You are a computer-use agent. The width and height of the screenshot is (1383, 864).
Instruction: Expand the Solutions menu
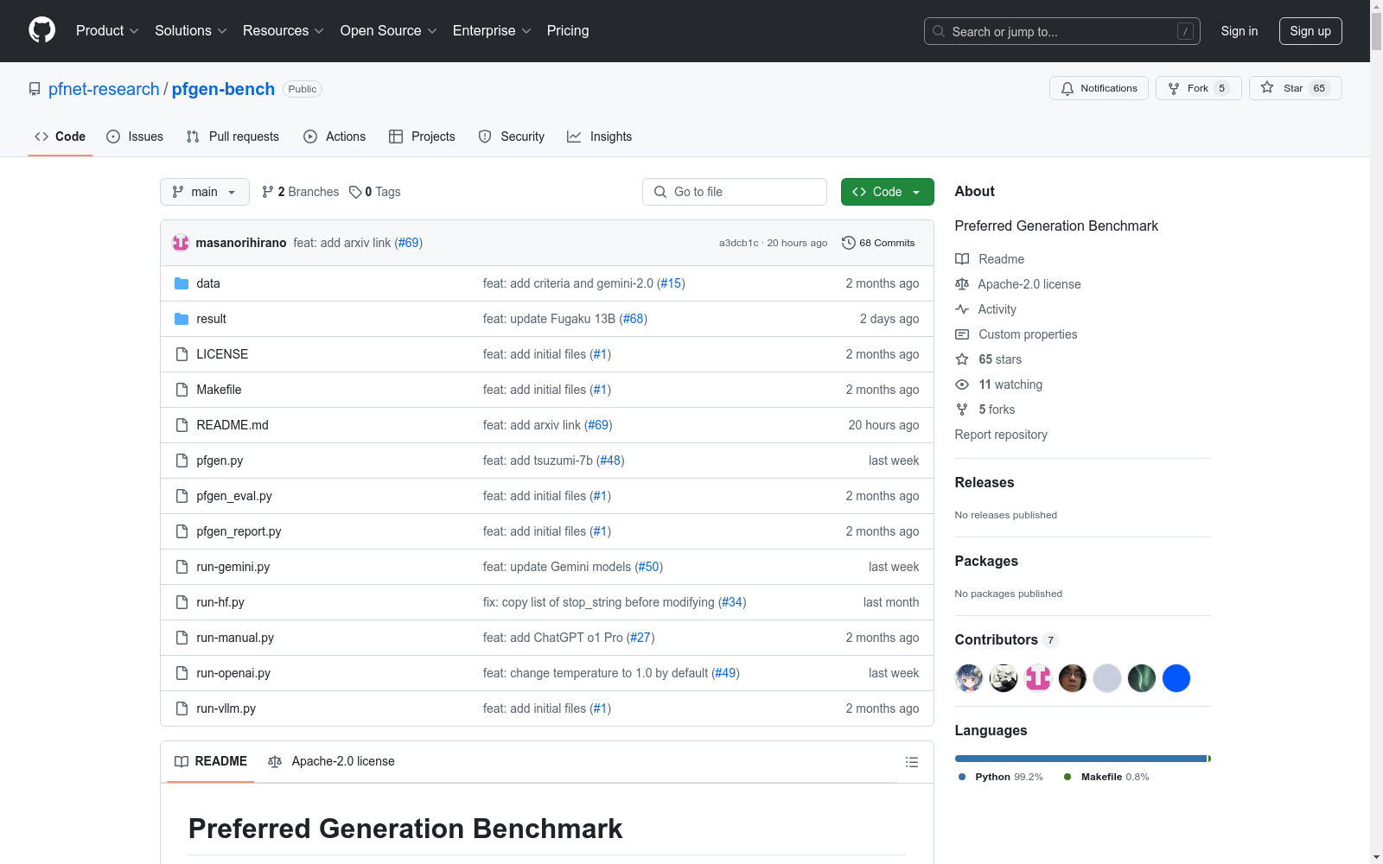(x=191, y=30)
